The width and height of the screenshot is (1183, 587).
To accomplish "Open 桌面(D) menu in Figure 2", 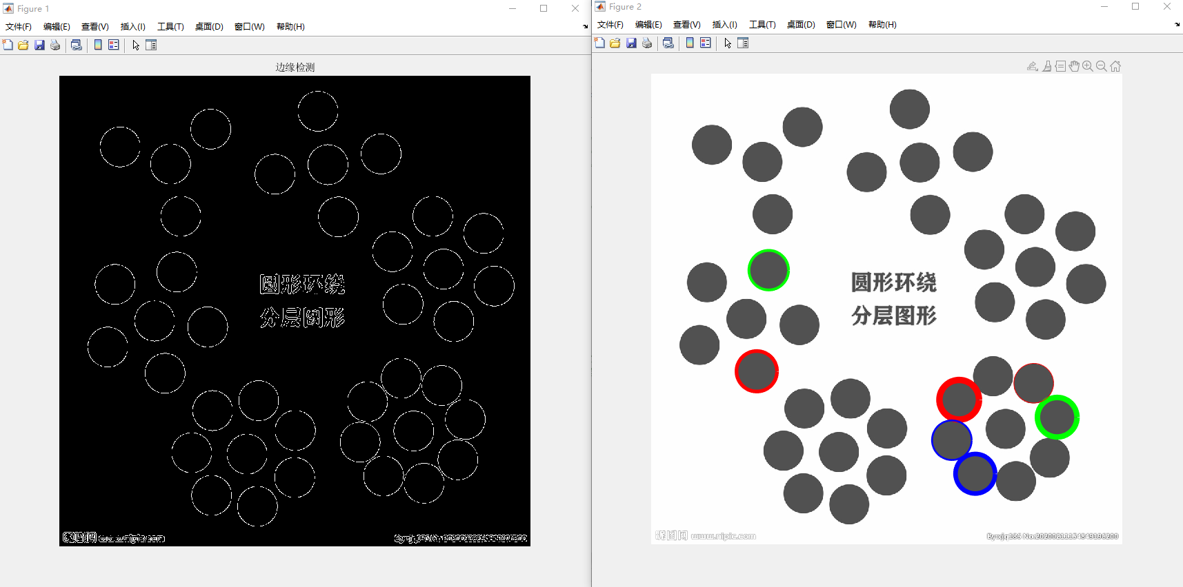I will click(801, 25).
